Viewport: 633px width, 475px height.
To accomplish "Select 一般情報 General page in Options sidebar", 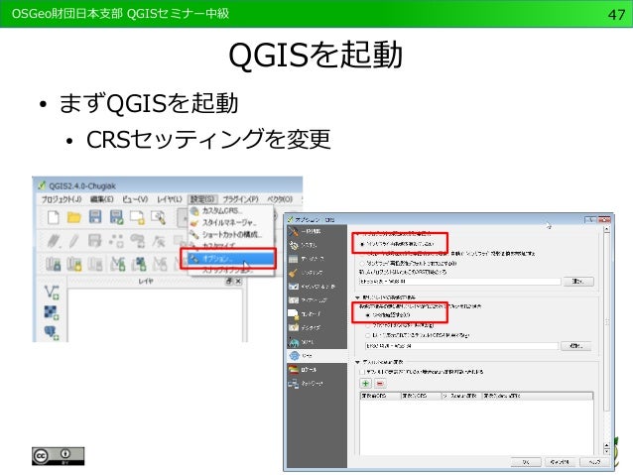I will pyautogui.click(x=316, y=232).
